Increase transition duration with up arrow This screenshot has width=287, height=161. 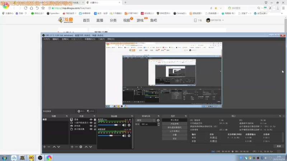(159, 123)
